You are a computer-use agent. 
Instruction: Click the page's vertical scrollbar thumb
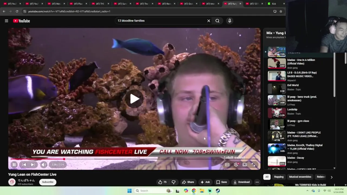[345, 58]
